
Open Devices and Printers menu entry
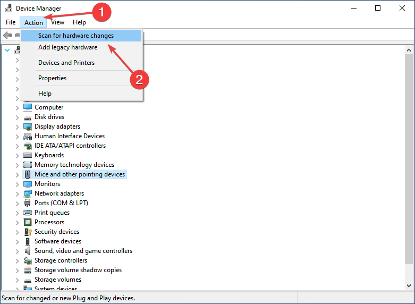coord(66,63)
